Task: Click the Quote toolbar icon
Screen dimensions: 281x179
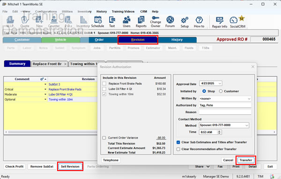Action: [24, 22]
